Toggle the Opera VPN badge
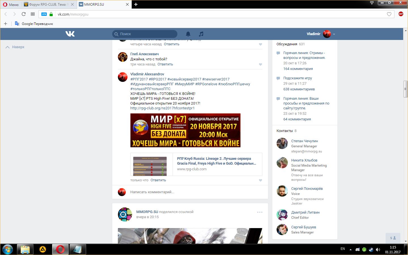Image resolution: width=408 pixels, height=255 pixels. click(44, 14)
